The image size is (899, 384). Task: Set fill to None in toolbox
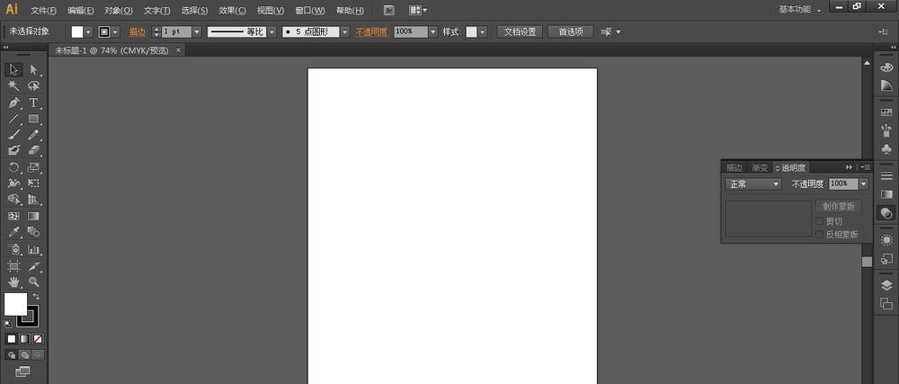37,339
